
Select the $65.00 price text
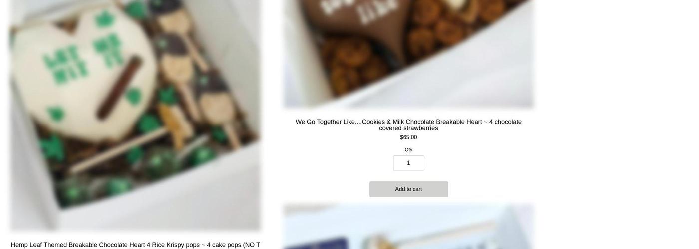[408, 137]
